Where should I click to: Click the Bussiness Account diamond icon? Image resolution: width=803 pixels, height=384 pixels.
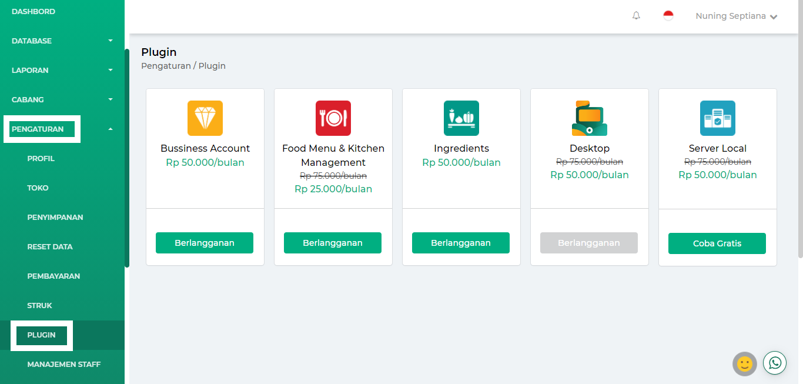[205, 118]
